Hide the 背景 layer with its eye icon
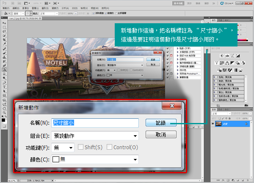This screenshot has height=183, width=254. point(213,124)
